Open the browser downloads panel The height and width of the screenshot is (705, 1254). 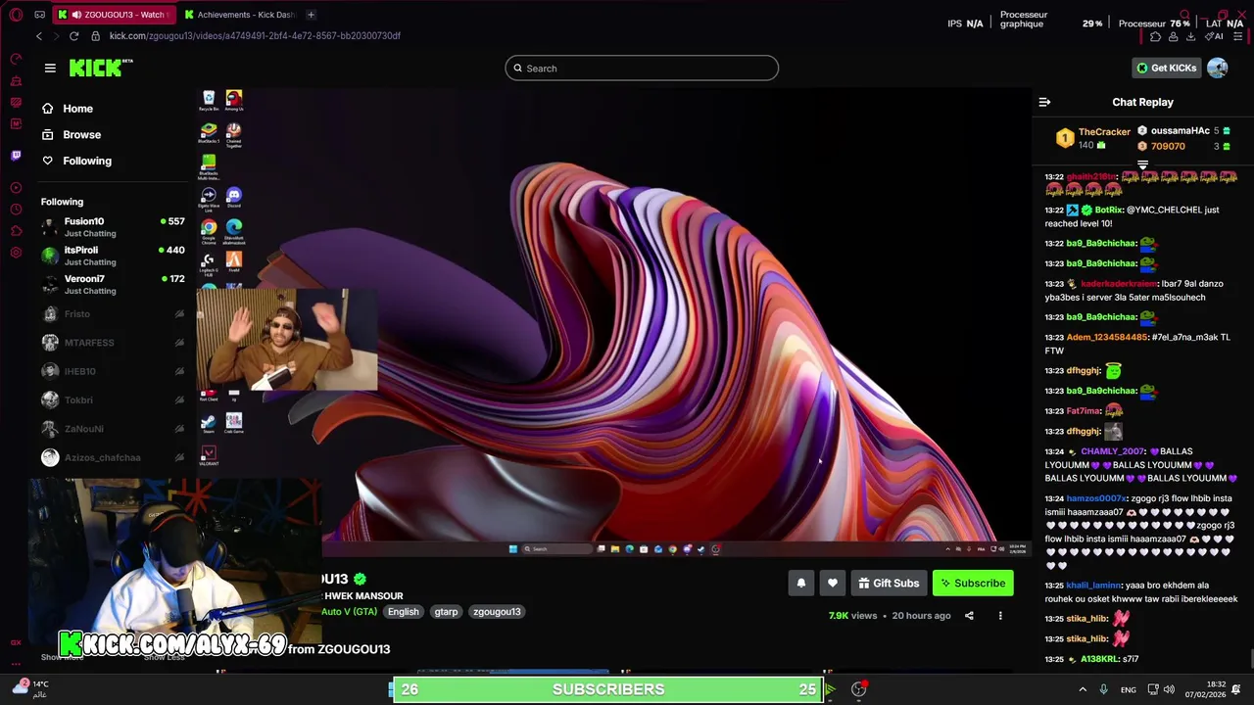tap(1190, 36)
